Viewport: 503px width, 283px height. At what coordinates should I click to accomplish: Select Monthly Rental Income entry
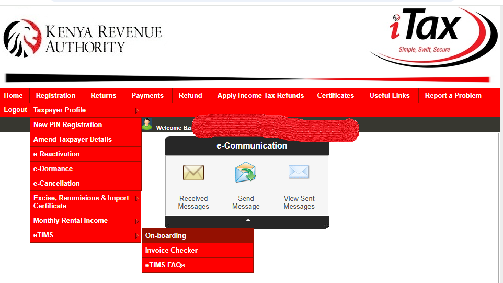(86, 221)
